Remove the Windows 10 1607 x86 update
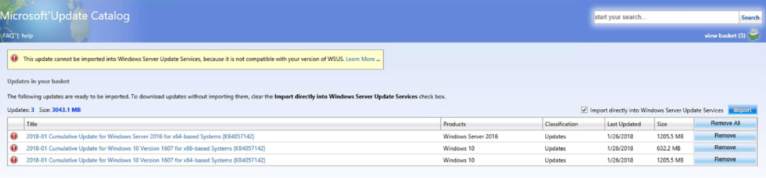Screen dimensions: 766x178 coord(725,148)
